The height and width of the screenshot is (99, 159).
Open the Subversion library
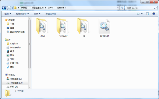16,47
